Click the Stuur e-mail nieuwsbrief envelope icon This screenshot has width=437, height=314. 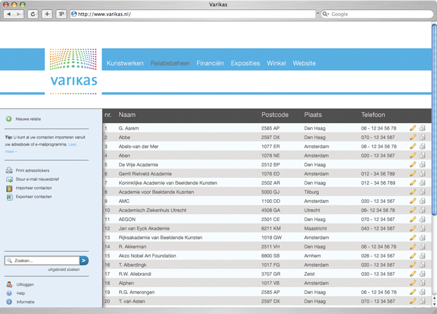pyautogui.click(x=9, y=179)
